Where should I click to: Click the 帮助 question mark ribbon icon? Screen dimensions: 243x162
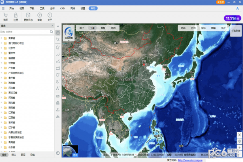point(40,15)
